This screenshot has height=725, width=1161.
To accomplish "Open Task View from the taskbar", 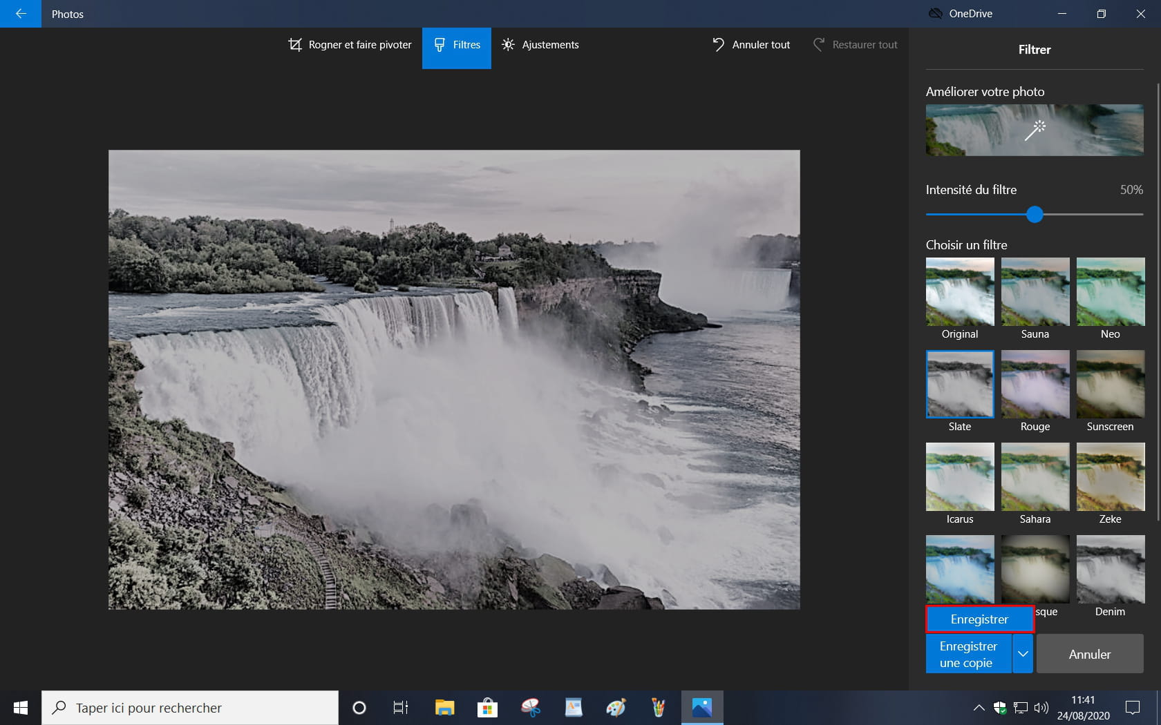I will 400,708.
